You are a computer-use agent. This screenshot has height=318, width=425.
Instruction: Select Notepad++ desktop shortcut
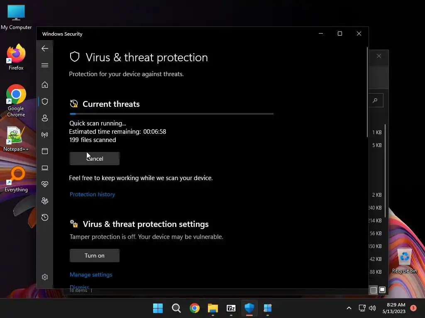(x=16, y=139)
